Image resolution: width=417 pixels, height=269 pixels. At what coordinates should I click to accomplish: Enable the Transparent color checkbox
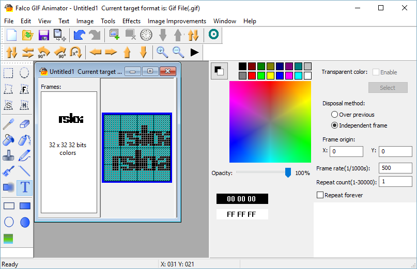[x=376, y=72]
